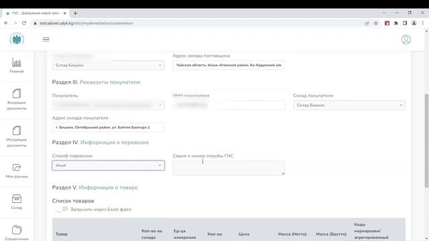Click the Кол-во на складе column header

(x=152, y=234)
